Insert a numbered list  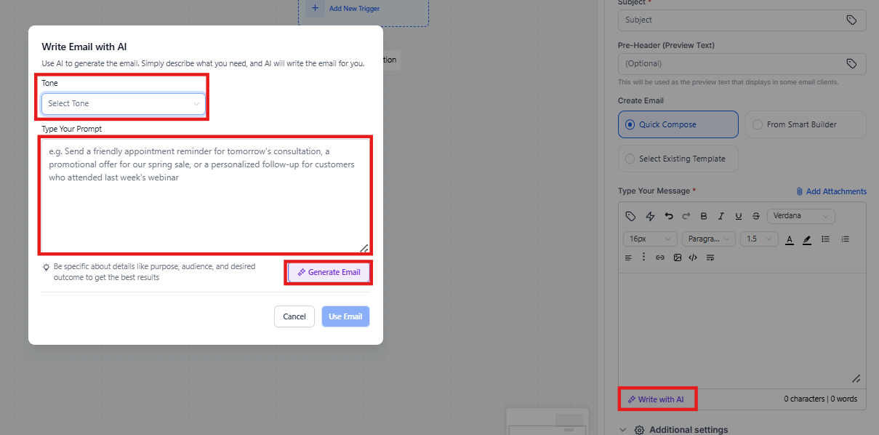[844, 239]
